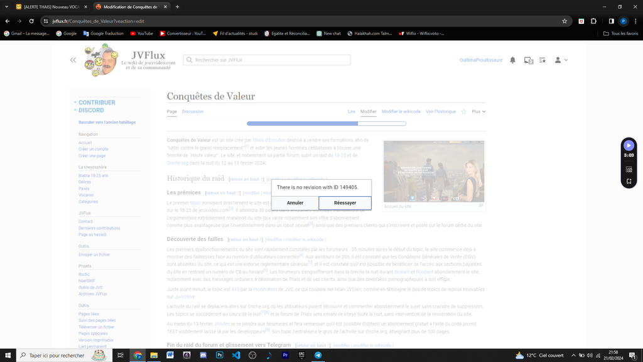
Task: Bookmark this page with Chrome star icon
Action: (565, 21)
